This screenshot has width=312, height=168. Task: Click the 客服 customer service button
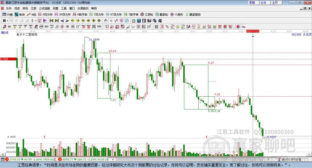[x=253, y=2]
